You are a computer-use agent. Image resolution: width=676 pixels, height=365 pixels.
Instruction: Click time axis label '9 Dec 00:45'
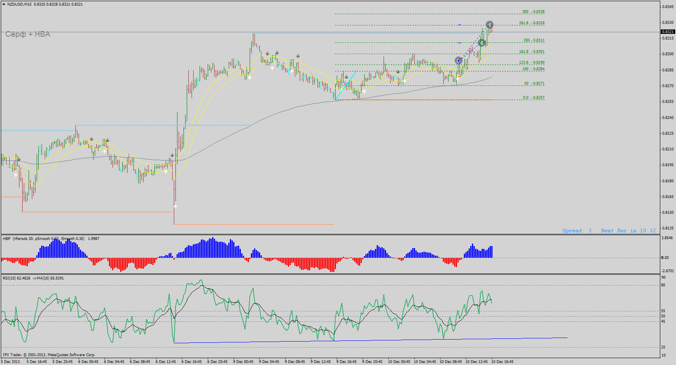click(243, 362)
